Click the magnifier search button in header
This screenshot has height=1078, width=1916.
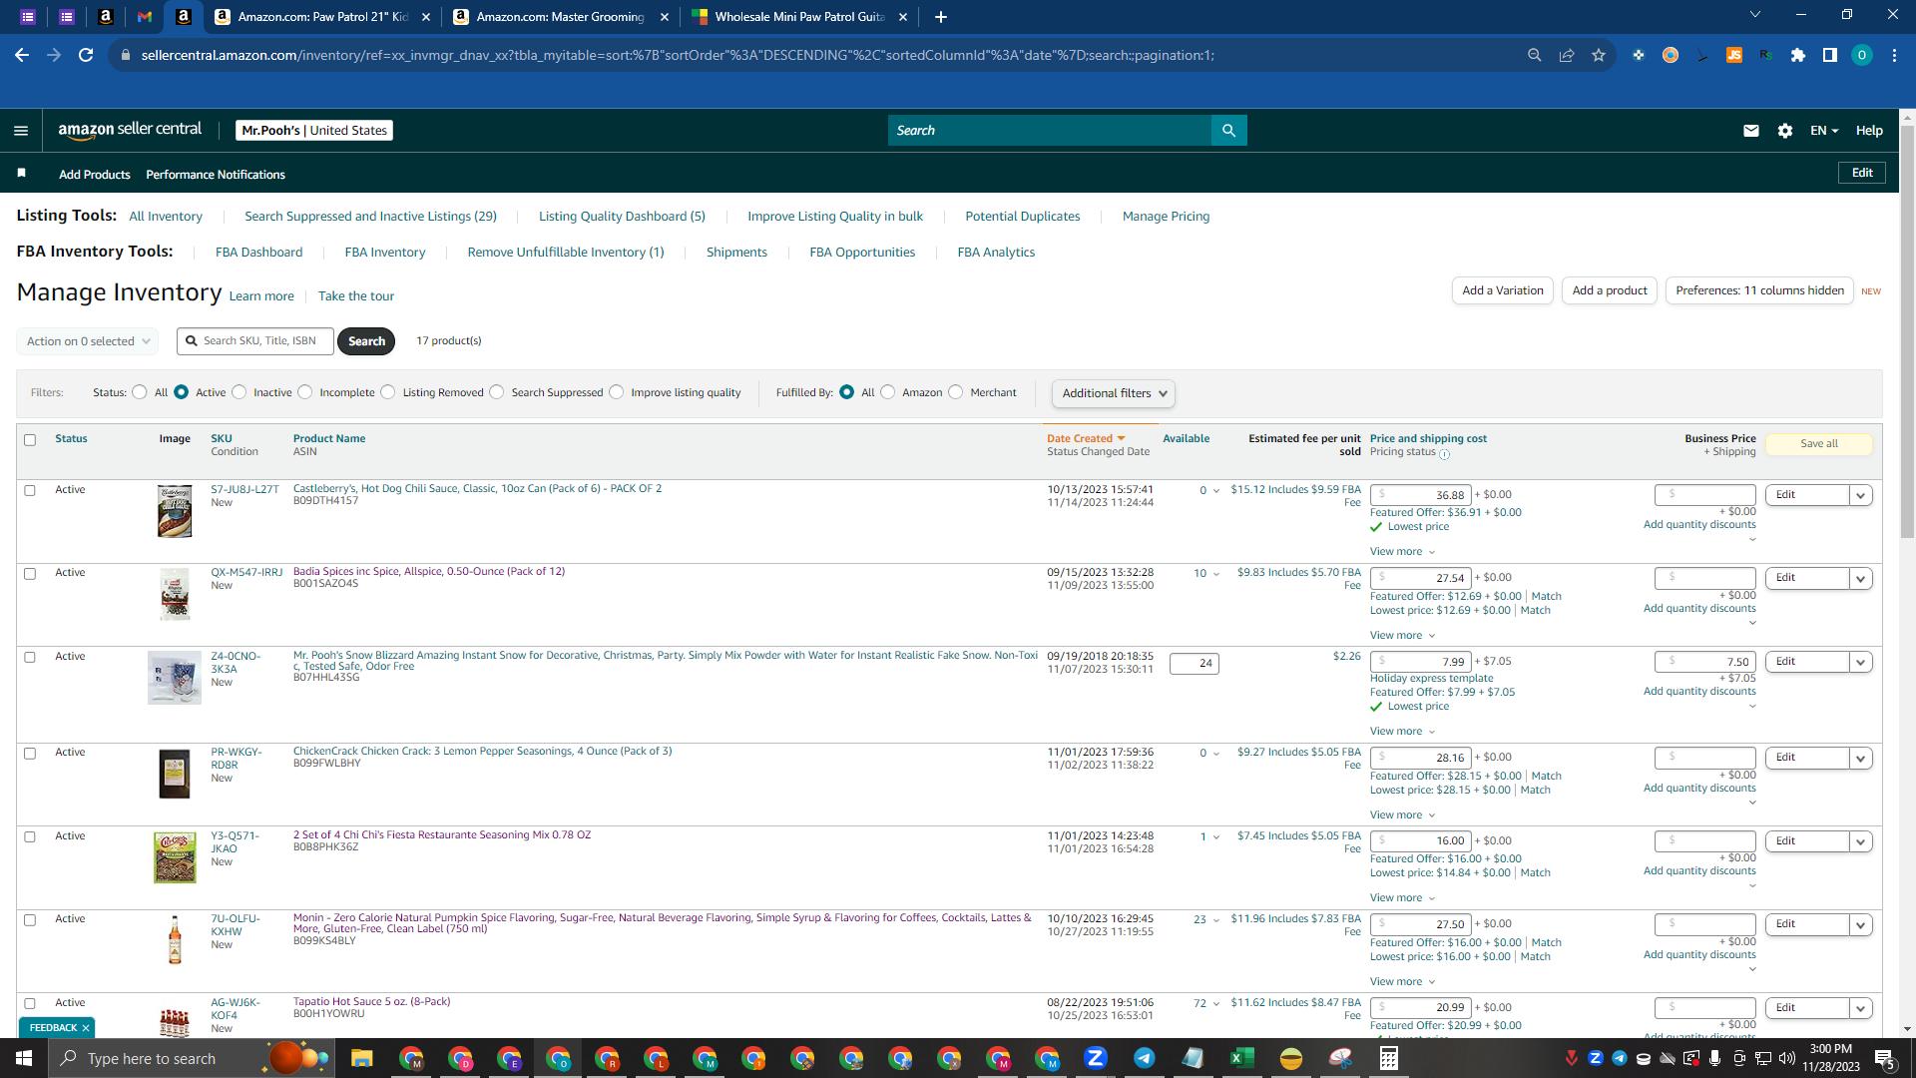coord(1228,131)
